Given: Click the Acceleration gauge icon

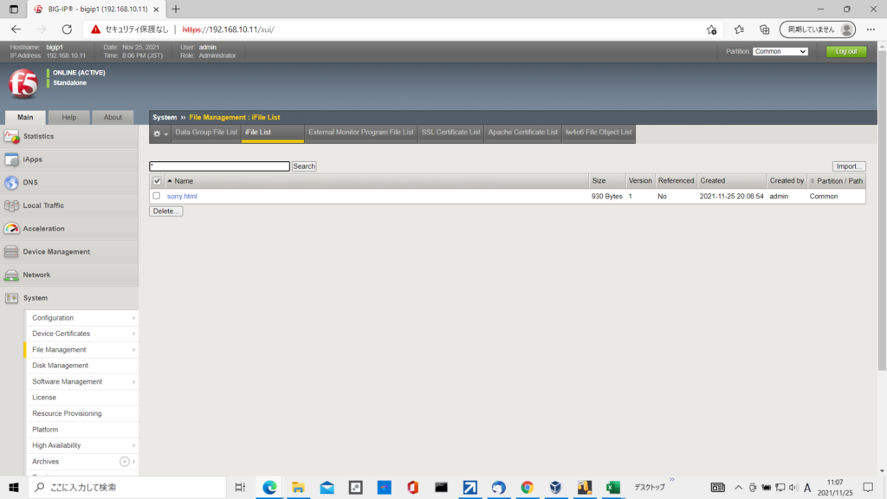Looking at the screenshot, I should pyautogui.click(x=11, y=229).
